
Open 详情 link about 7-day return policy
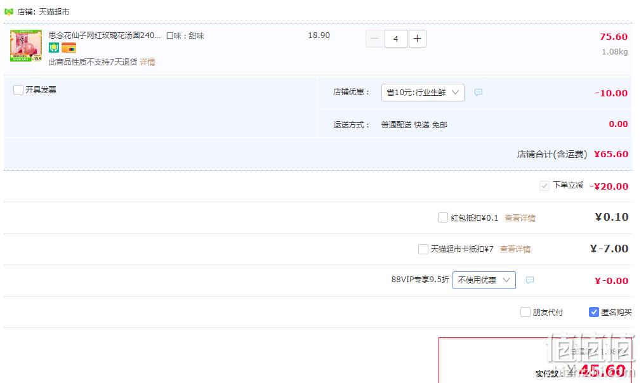pyautogui.click(x=148, y=62)
